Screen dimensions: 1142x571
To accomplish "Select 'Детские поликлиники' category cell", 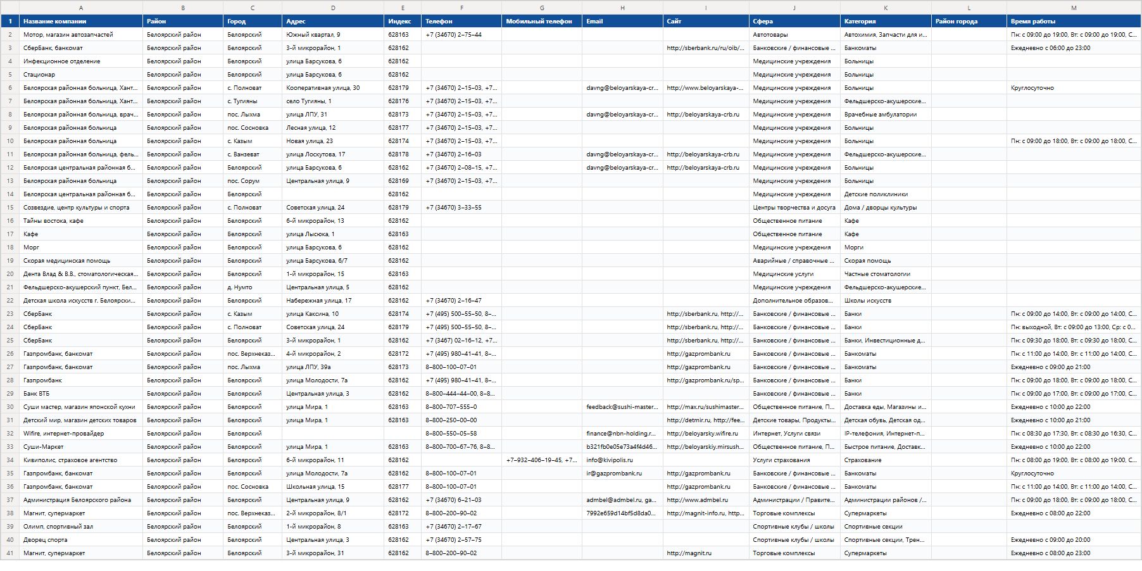I will (886, 194).
